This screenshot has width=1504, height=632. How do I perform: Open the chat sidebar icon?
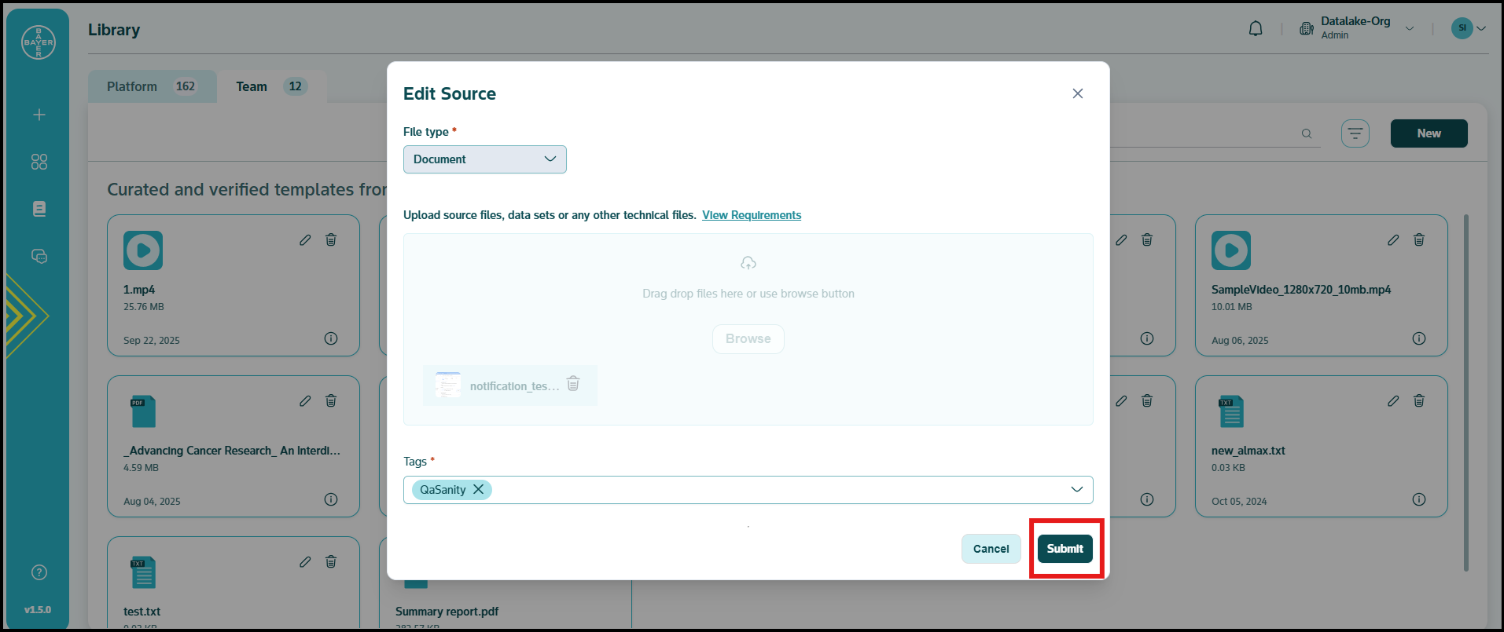39,256
